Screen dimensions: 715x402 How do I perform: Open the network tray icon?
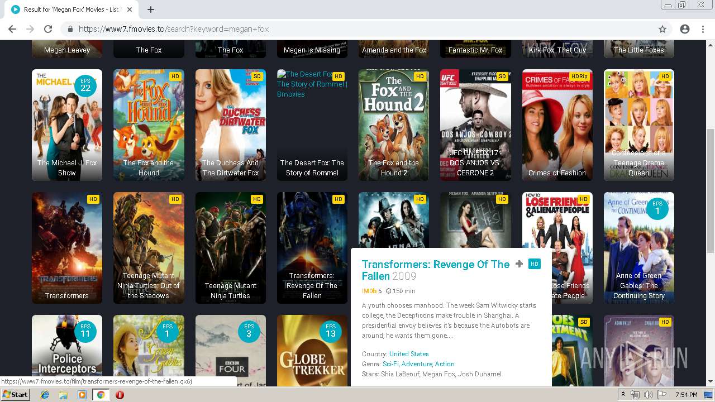[635, 395]
